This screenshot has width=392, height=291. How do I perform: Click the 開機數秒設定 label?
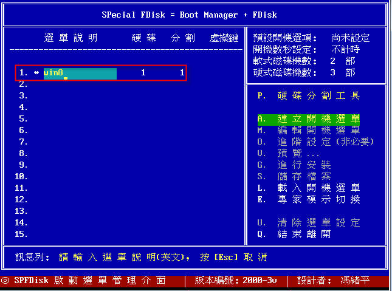click(285, 49)
